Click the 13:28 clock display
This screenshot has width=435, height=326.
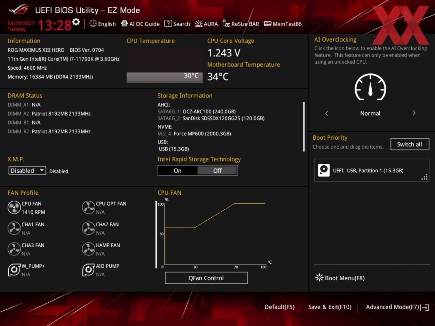point(54,25)
